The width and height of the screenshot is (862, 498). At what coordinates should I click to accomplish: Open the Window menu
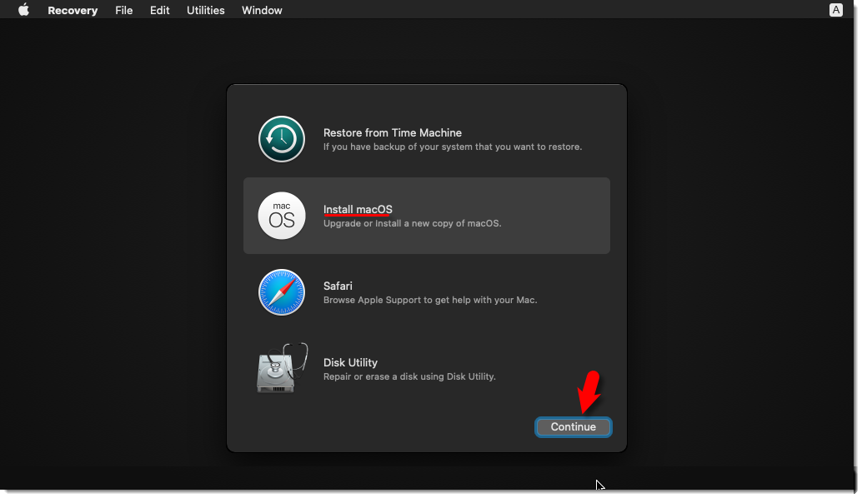pyautogui.click(x=262, y=11)
